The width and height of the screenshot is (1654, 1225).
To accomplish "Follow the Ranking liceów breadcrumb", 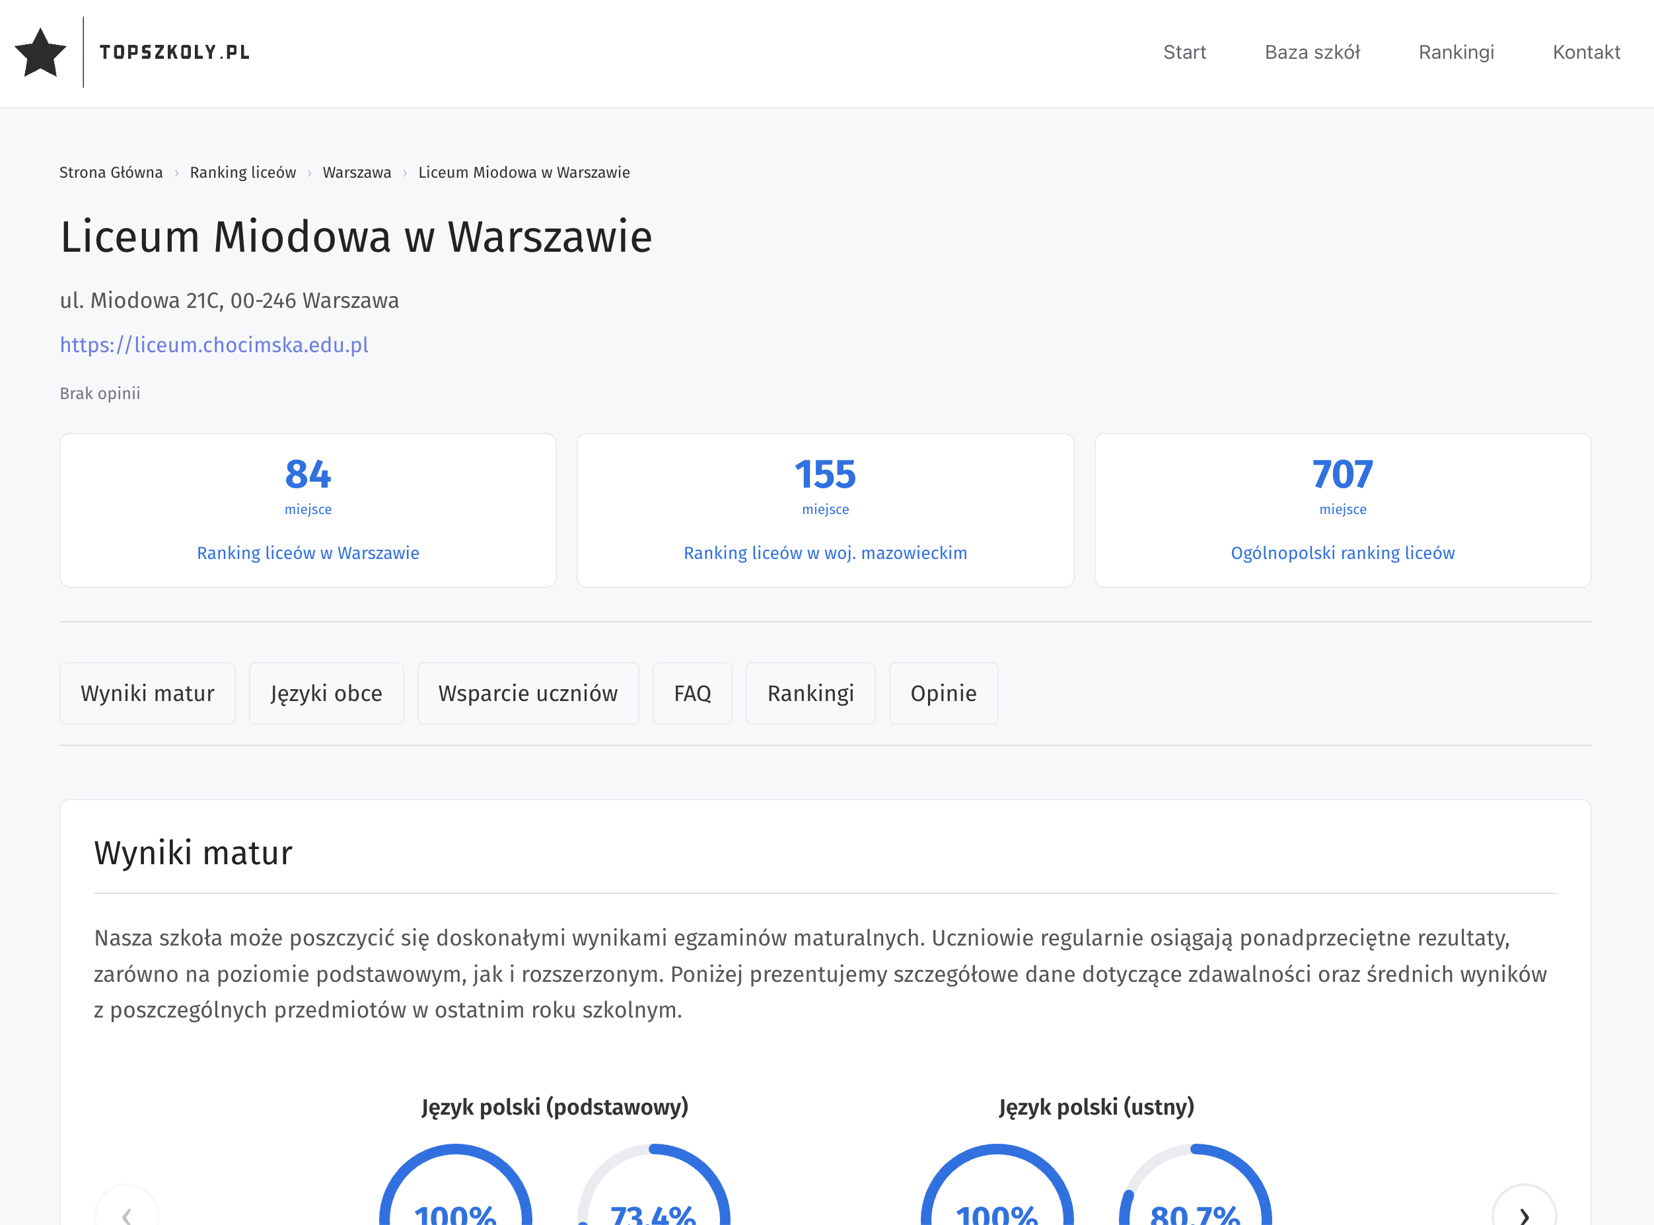I will (242, 172).
